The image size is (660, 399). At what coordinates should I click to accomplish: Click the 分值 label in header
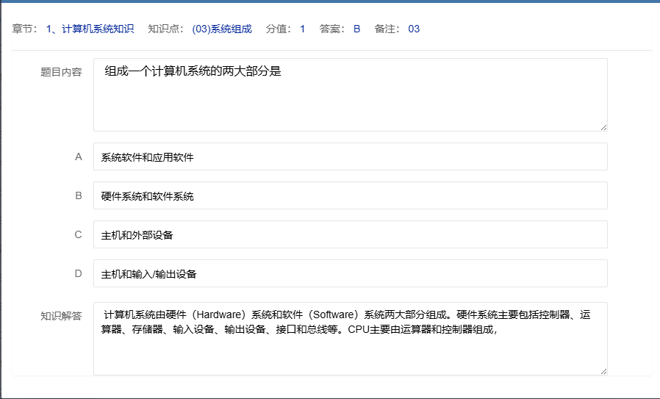click(278, 29)
